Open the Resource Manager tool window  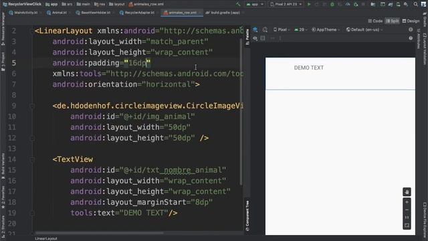coord(3,29)
